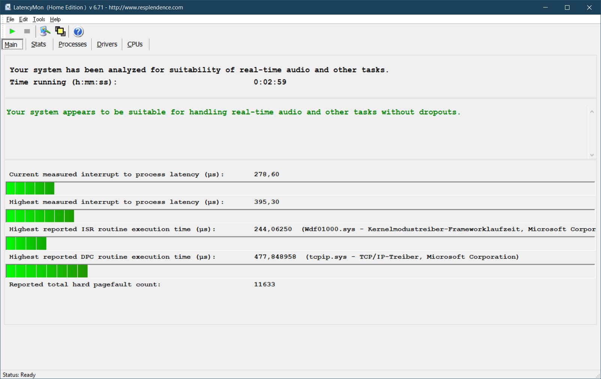Click the scroll down arrow in the message box

[592, 155]
